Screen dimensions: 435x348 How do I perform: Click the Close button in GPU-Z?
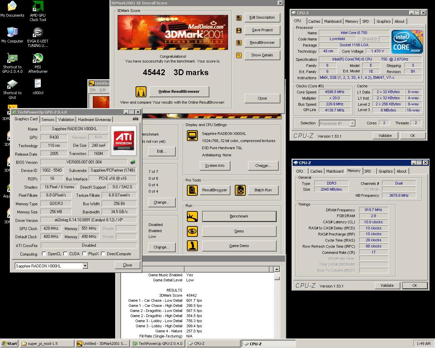point(127,265)
